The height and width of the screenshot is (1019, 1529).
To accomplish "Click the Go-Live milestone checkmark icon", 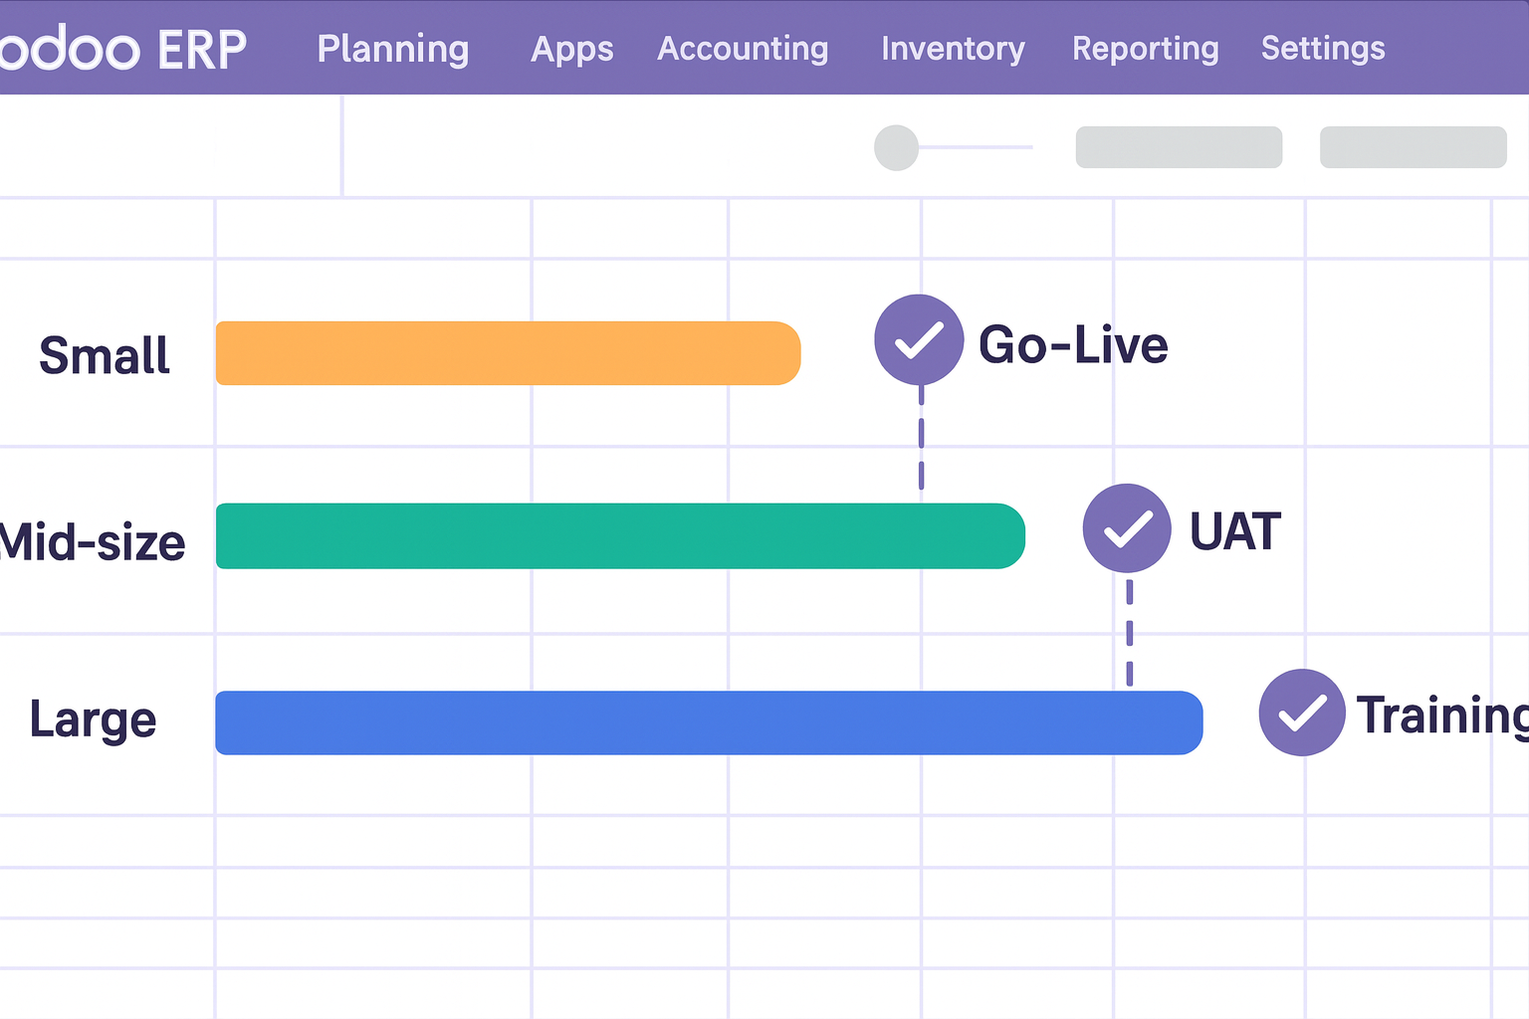I will [919, 339].
